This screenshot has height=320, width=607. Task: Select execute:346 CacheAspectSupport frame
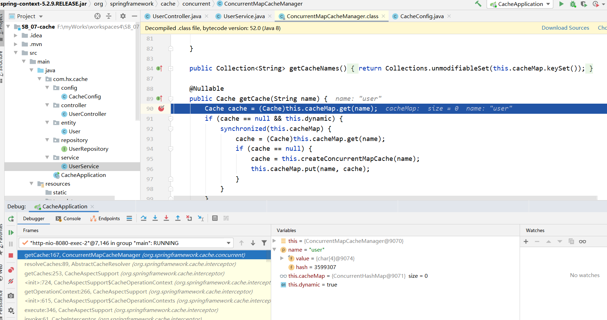pos(144,310)
